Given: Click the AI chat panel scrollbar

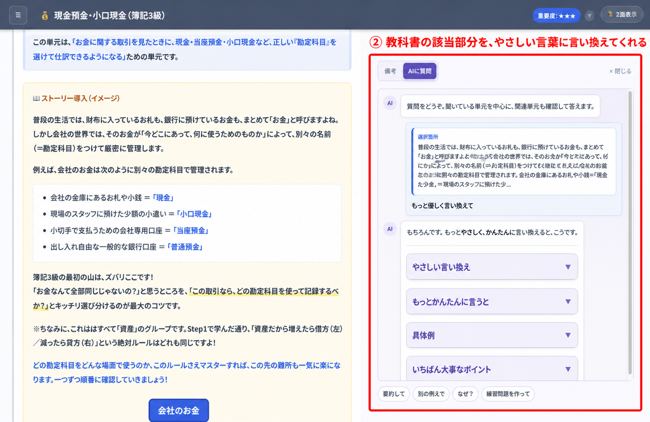Looking at the screenshot, I should click(x=630, y=233).
